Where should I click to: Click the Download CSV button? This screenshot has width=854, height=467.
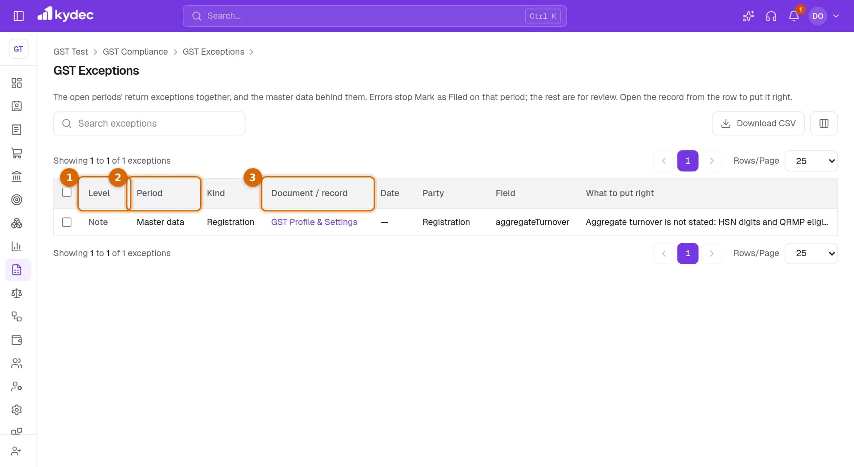tap(758, 123)
